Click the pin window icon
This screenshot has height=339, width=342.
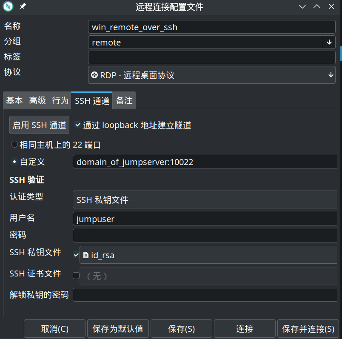(x=23, y=6)
